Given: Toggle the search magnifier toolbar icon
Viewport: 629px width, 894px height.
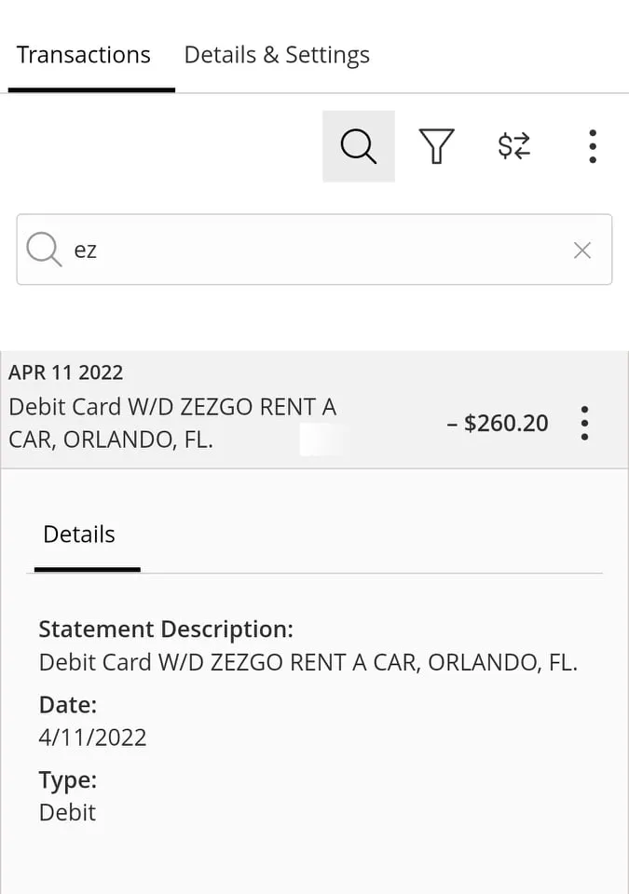Looking at the screenshot, I should pyautogui.click(x=358, y=146).
